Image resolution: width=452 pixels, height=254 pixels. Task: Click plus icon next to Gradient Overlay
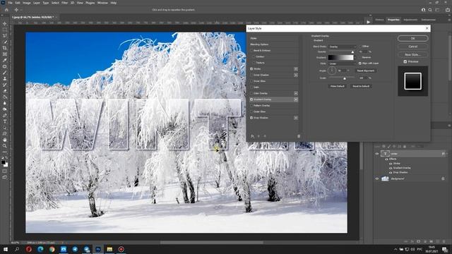click(296, 99)
